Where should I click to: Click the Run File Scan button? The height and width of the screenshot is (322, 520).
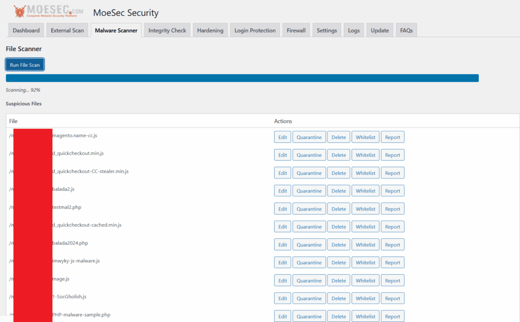pos(24,64)
